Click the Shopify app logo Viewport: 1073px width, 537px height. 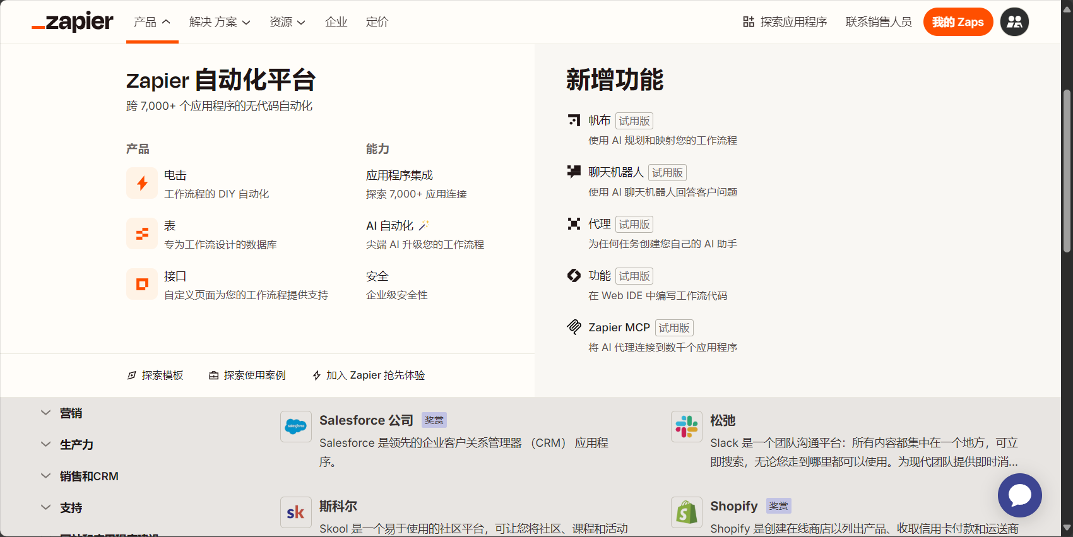[x=687, y=512]
